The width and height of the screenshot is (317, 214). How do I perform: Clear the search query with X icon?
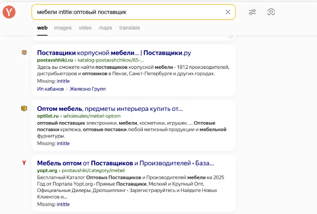coord(228,12)
